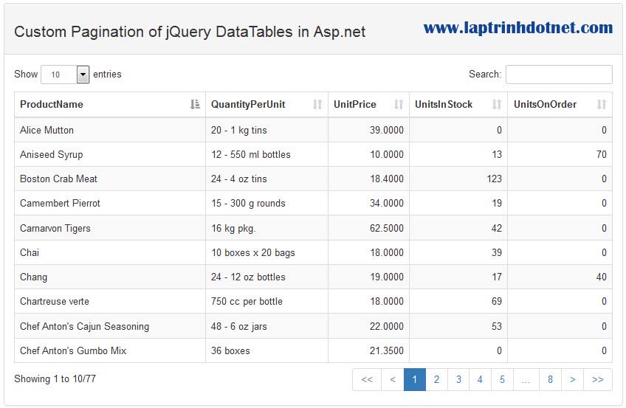Go to previous page with < button

393,379
